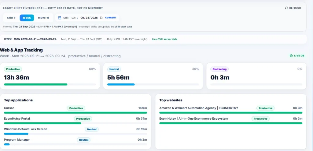Switch to the SHIFT filter tab
This screenshot has height=151, width=313.
pos(11,18)
